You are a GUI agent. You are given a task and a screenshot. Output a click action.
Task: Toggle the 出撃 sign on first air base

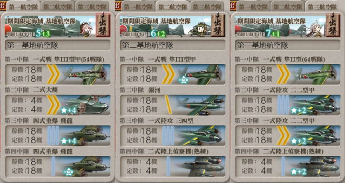pyautogui.click(x=103, y=25)
